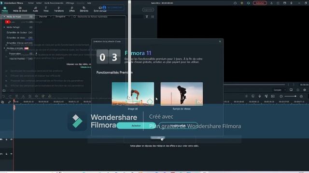Open the Complet preview quality dropdown
Image resolution: width=309 pixels, height=173 pixels.
tap(280, 90)
